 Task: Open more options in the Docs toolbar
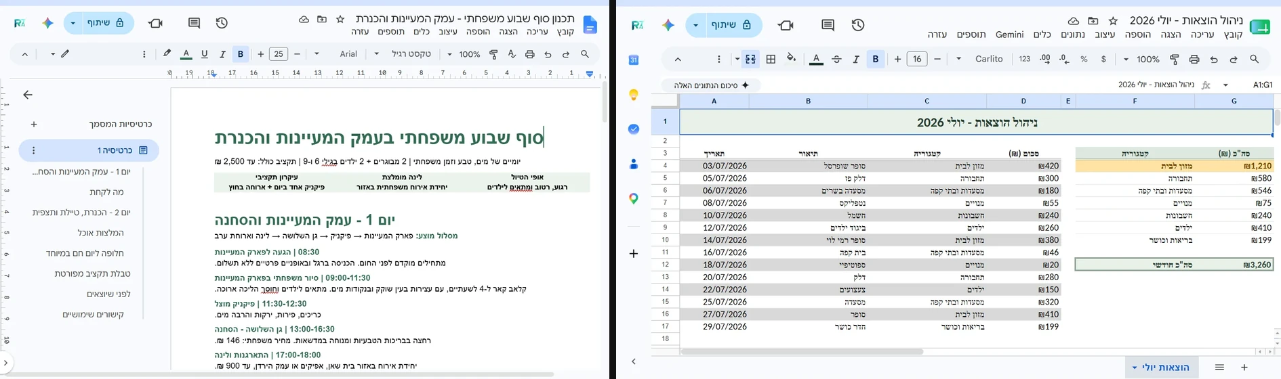click(x=144, y=54)
